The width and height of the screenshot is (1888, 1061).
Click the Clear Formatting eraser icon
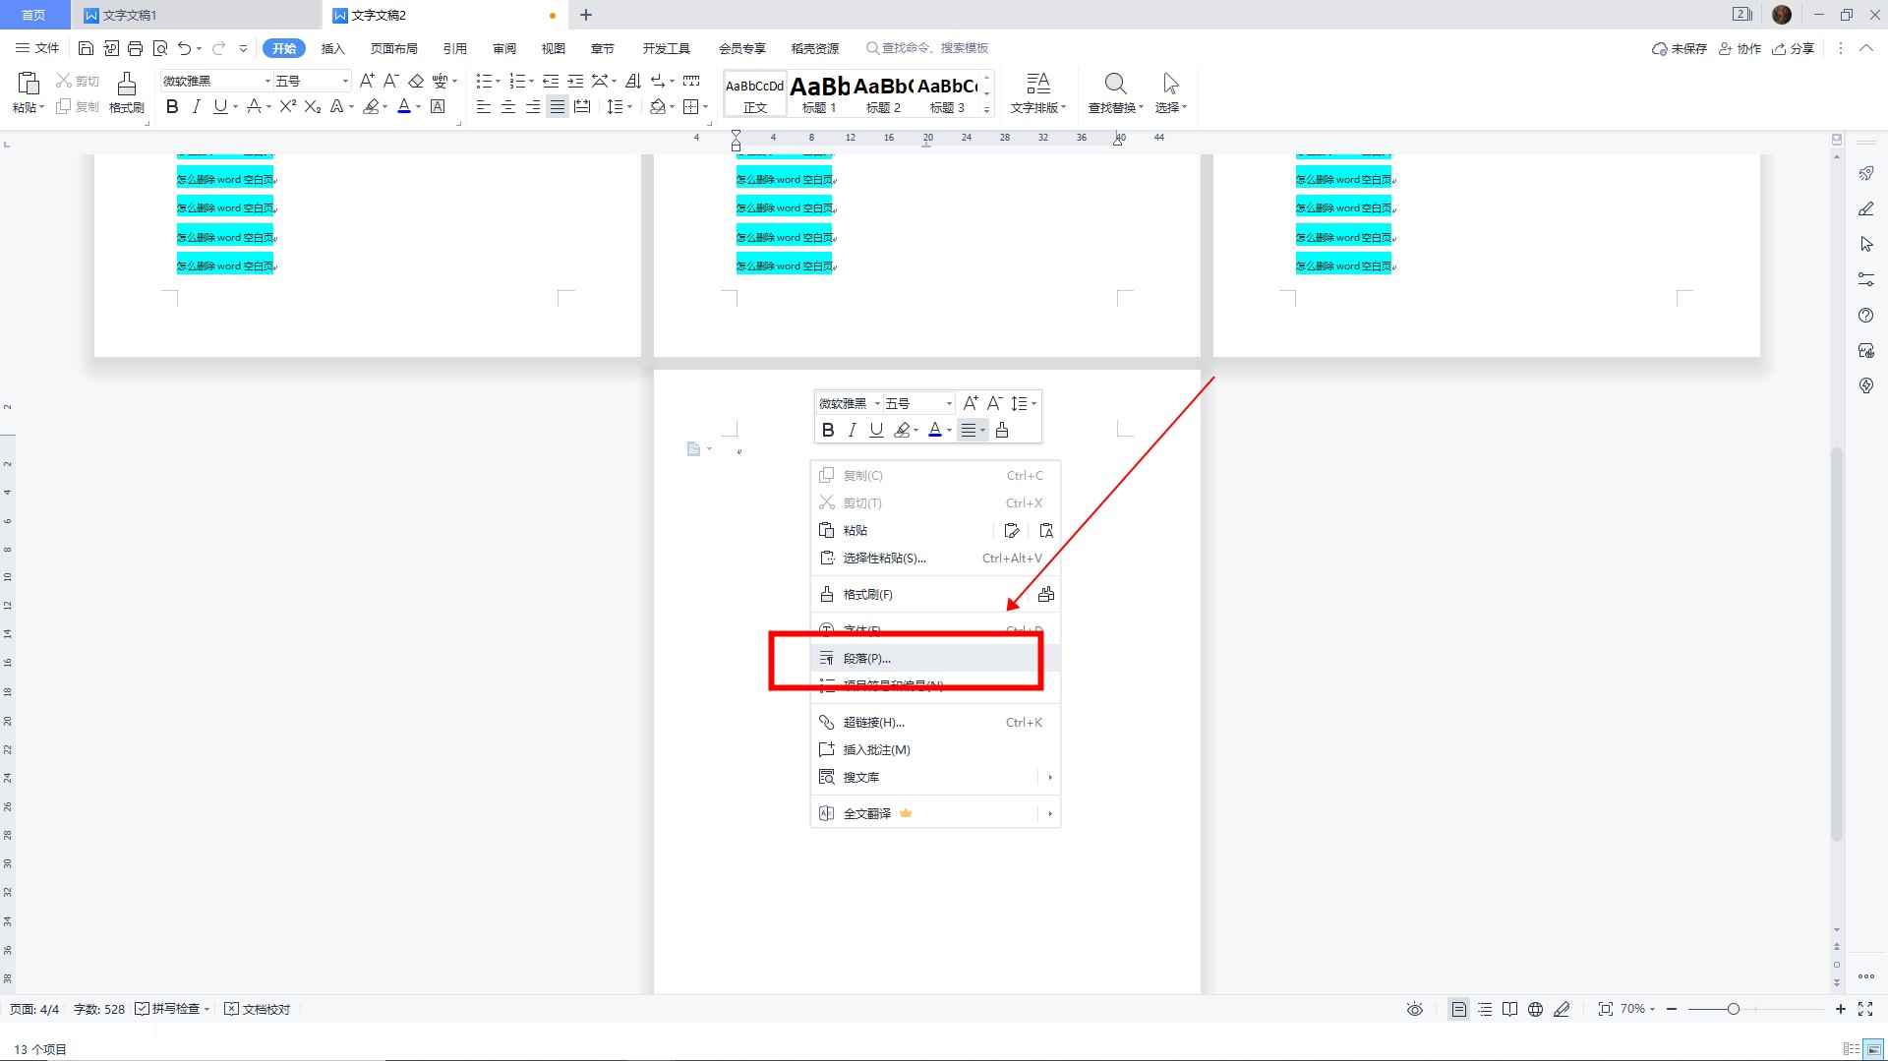pos(417,81)
